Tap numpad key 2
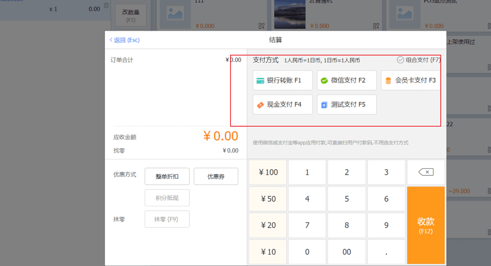The height and width of the screenshot is (266, 491). 347,172
